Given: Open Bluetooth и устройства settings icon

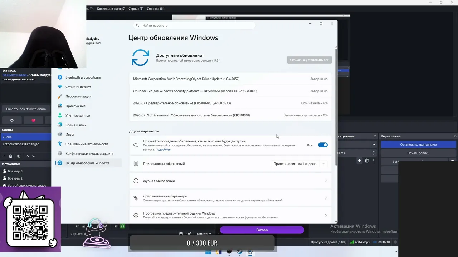Looking at the screenshot, I should (60, 77).
